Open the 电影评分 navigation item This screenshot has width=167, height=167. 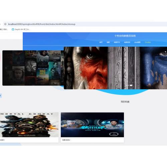pyautogui.click(x=117, y=42)
